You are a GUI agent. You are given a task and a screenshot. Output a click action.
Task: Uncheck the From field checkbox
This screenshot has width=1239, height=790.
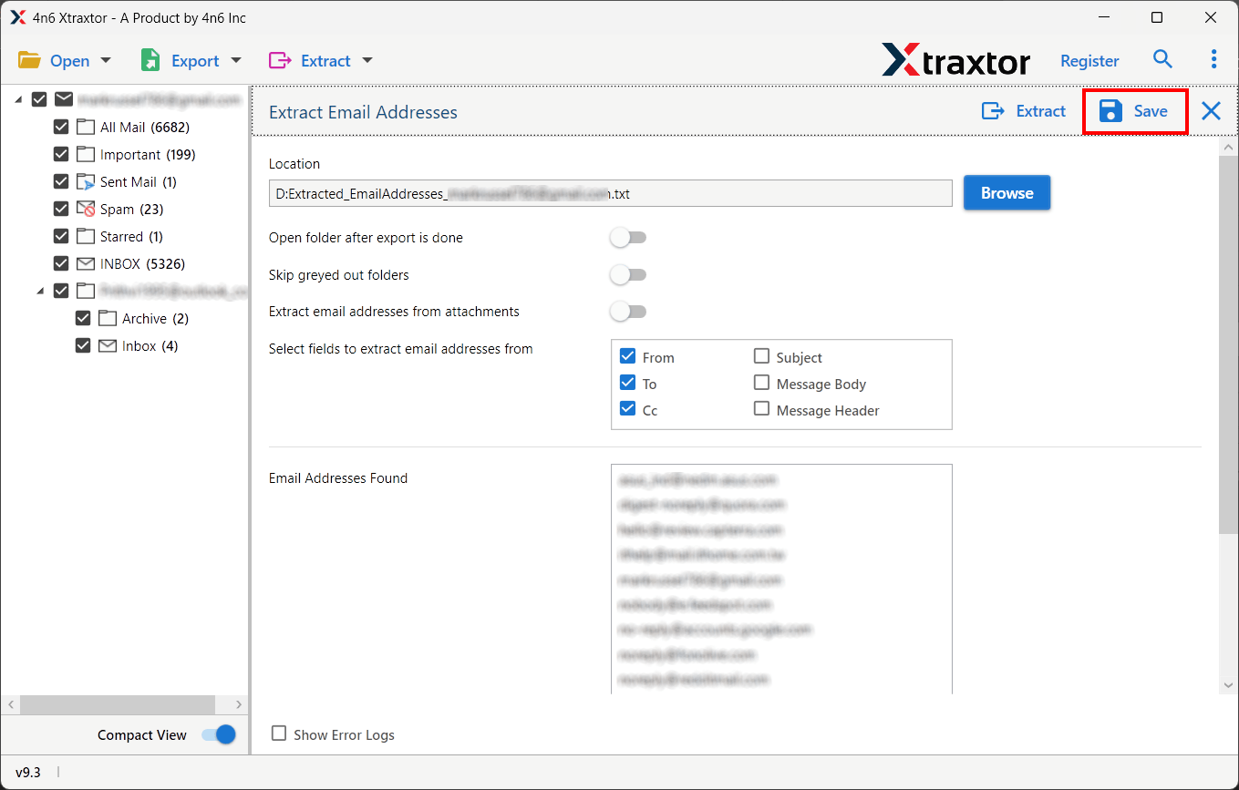point(627,355)
